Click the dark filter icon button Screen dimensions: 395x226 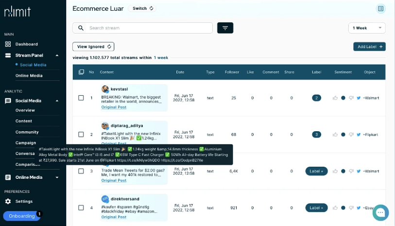point(225,28)
